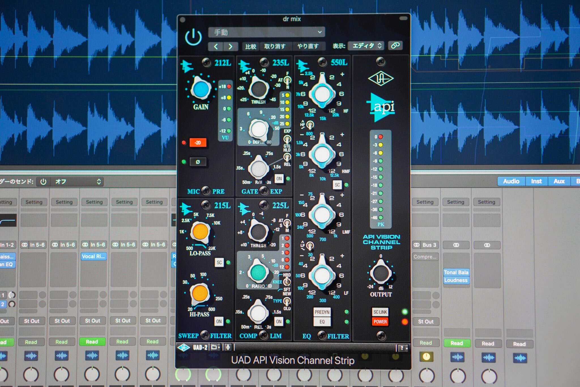Turn off the red POWER switch
Viewport: 580px width, 387px height.
point(380,322)
